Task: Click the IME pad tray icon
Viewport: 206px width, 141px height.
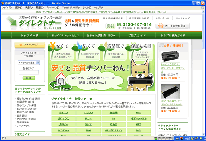Action: tap(196, 138)
